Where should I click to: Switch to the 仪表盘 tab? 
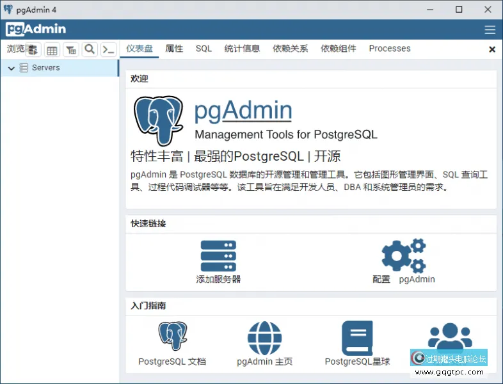point(140,49)
